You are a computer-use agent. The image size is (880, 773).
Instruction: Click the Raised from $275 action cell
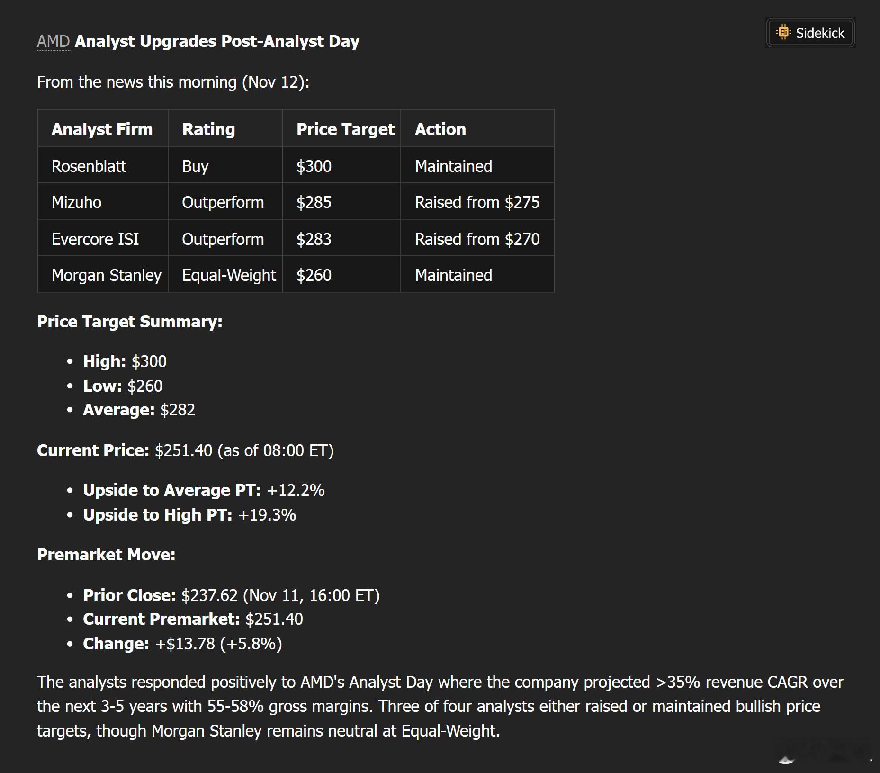[x=477, y=202]
